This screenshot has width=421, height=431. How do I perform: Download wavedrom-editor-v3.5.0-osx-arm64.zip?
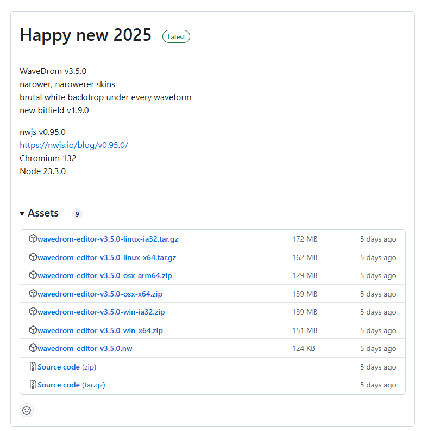click(104, 275)
